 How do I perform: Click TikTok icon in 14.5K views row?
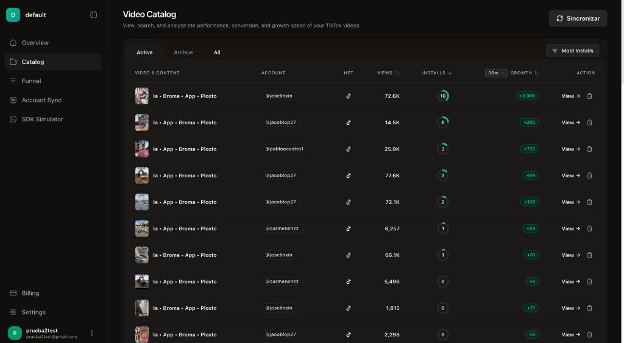[x=348, y=122]
